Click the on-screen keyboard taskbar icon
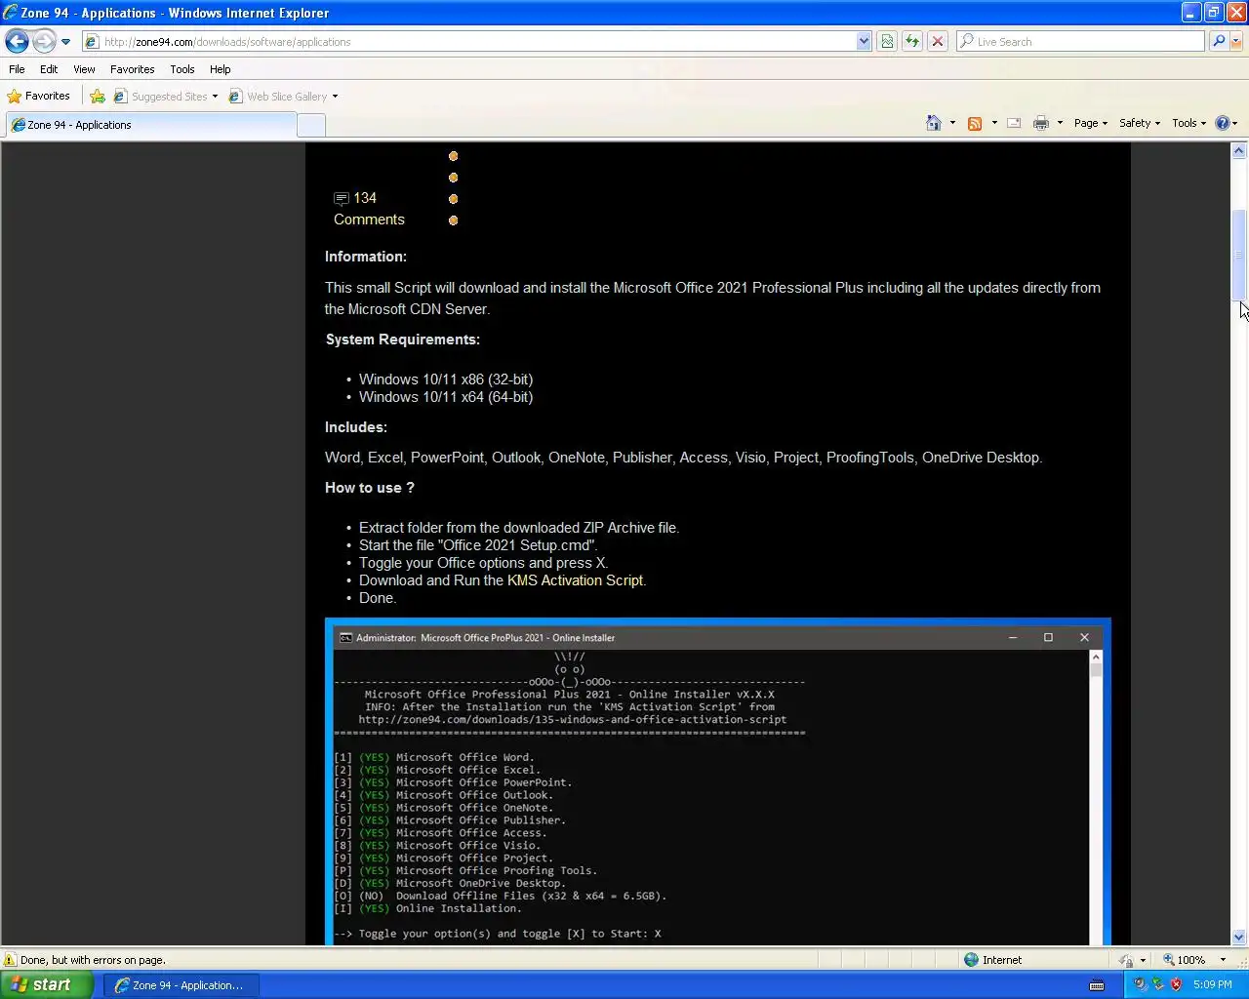Viewport: 1249px width, 999px height. pos(1097,985)
